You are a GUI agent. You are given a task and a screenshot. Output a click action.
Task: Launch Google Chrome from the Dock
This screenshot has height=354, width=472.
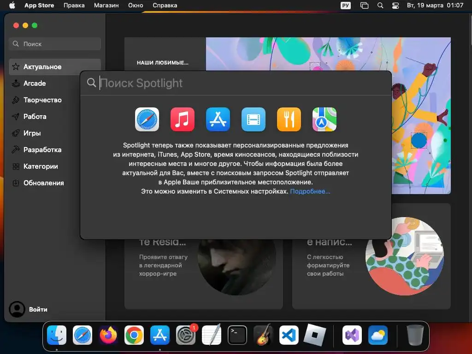[134, 335]
